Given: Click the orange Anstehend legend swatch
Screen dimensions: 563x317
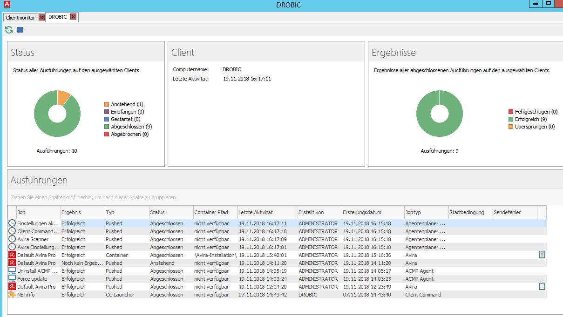Looking at the screenshot, I should [107, 104].
